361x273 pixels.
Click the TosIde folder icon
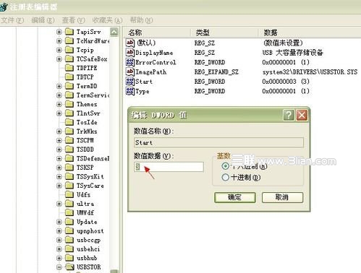[x=69, y=122]
